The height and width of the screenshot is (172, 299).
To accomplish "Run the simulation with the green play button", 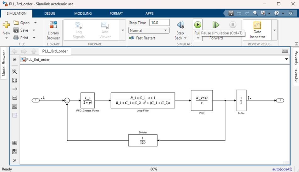I will [x=197, y=25].
